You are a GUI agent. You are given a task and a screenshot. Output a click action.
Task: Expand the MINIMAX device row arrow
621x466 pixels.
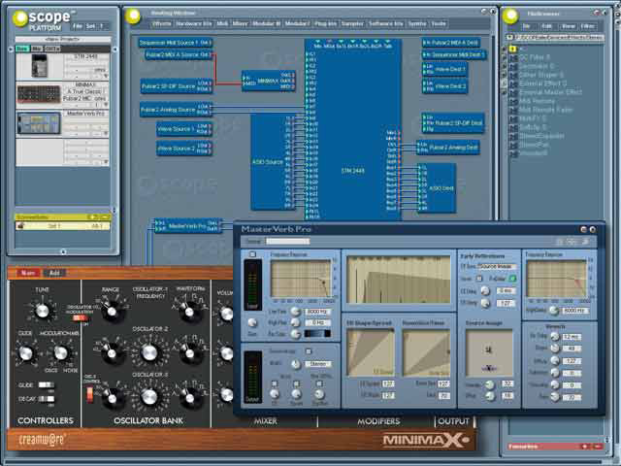106,105
